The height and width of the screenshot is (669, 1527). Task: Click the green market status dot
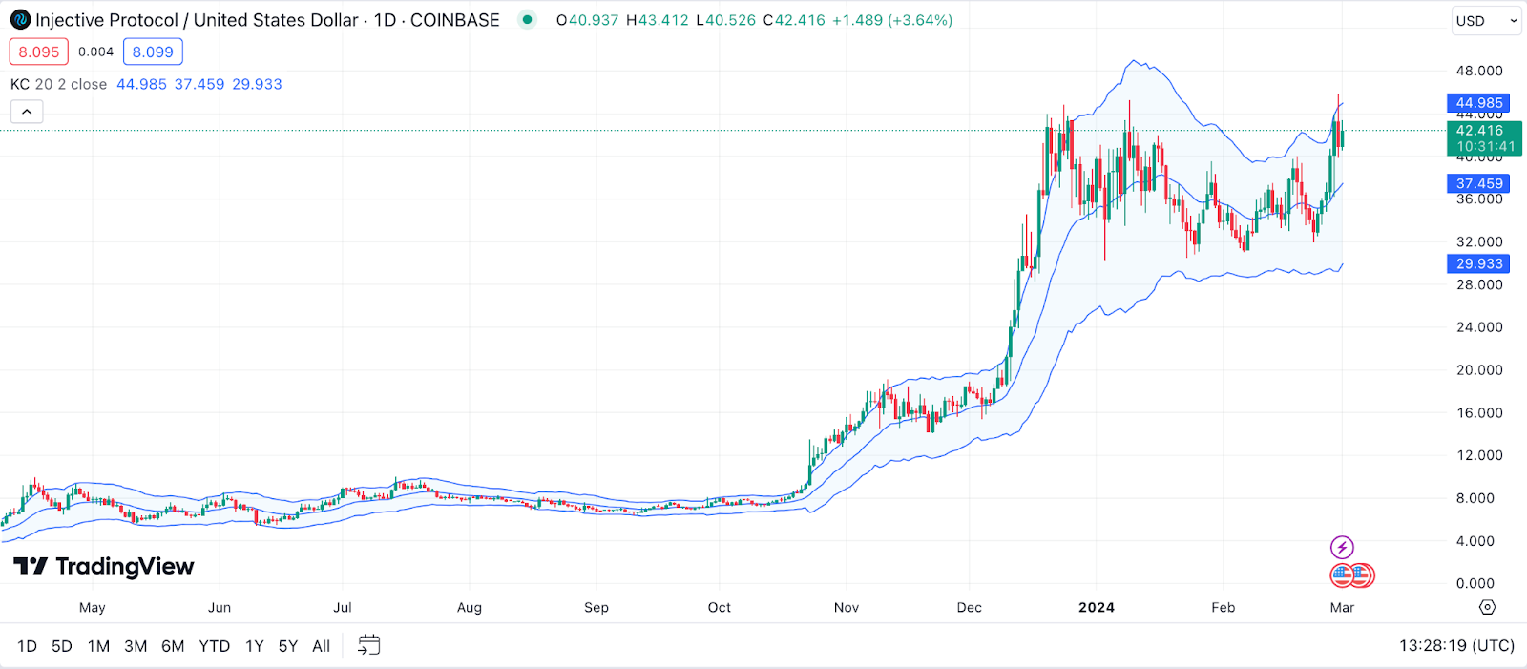[527, 19]
